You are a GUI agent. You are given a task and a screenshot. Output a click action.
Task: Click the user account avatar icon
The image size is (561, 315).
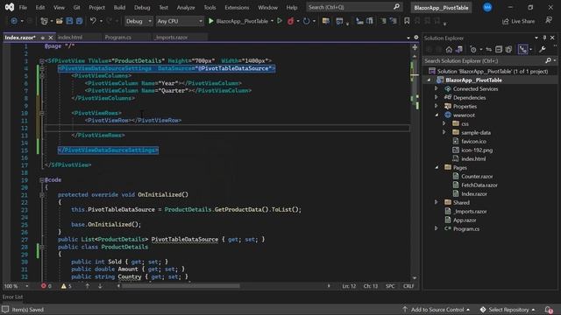[x=487, y=7]
